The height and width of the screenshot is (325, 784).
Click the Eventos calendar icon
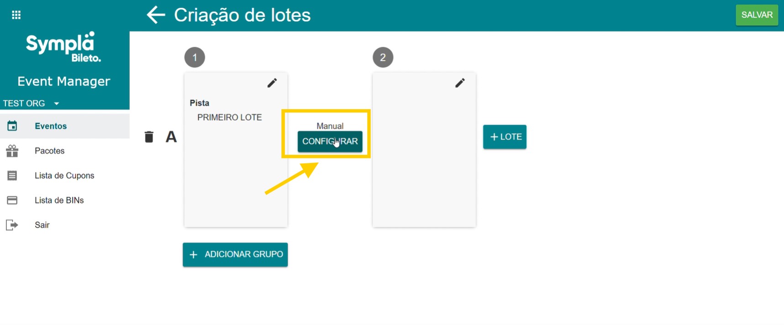point(12,126)
